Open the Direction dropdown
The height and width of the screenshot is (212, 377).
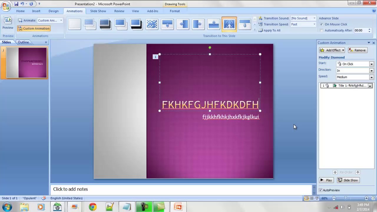[371, 71]
